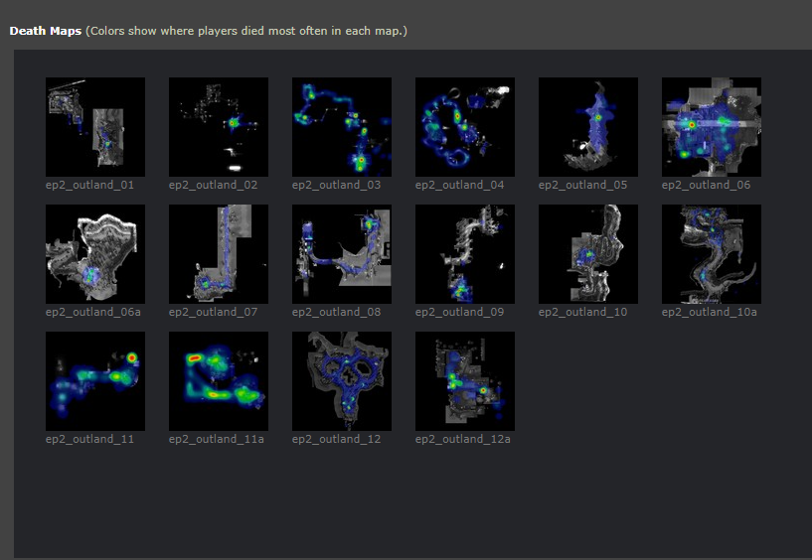Click the ep2_outland_08 label
The height and width of the screenshot is (560, 812).
pyautogui.click(x=336, y=312)
